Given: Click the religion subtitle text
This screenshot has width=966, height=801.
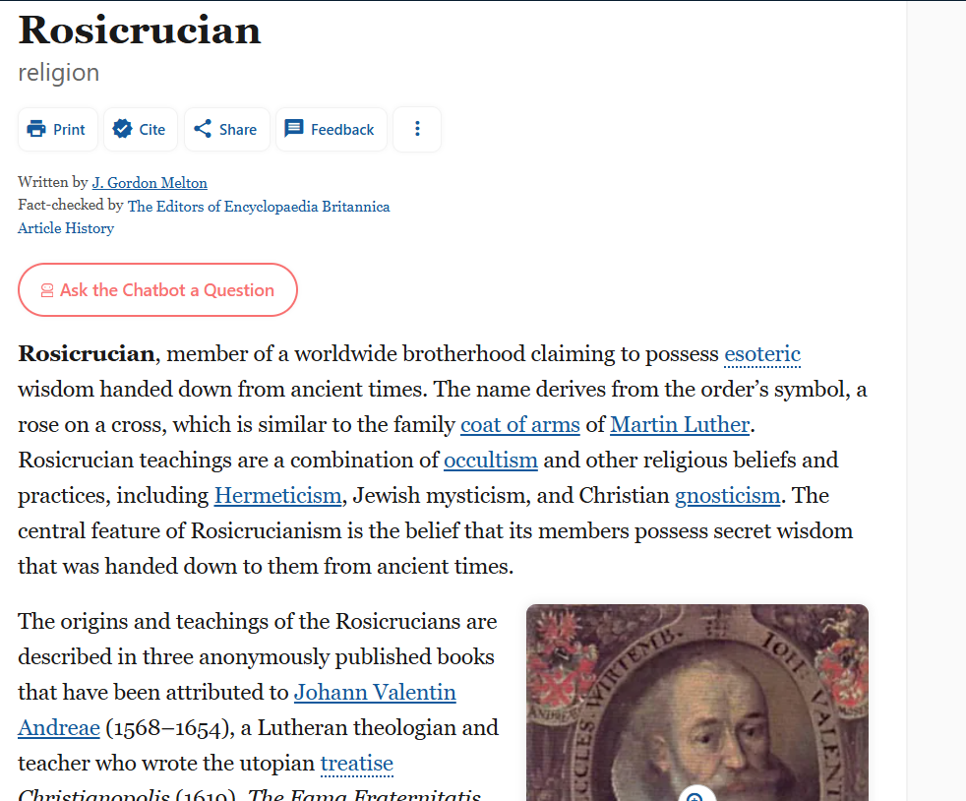Looking at the screenshot, I should [x=58, y=73].
